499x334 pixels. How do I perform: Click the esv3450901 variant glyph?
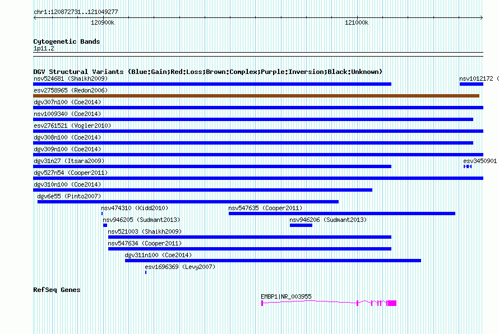[468, 166]
